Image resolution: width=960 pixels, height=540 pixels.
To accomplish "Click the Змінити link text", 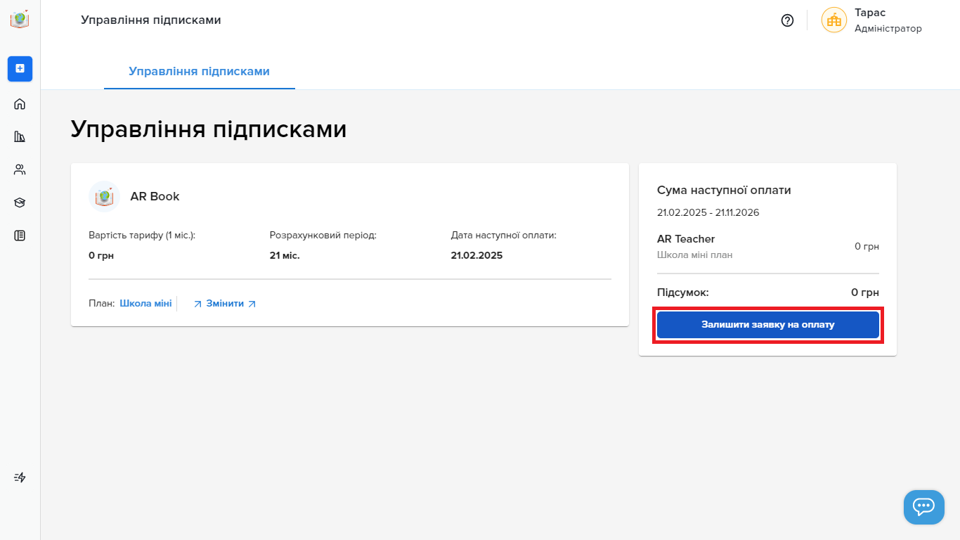I will pyautogui.click(x=225, y=304).
